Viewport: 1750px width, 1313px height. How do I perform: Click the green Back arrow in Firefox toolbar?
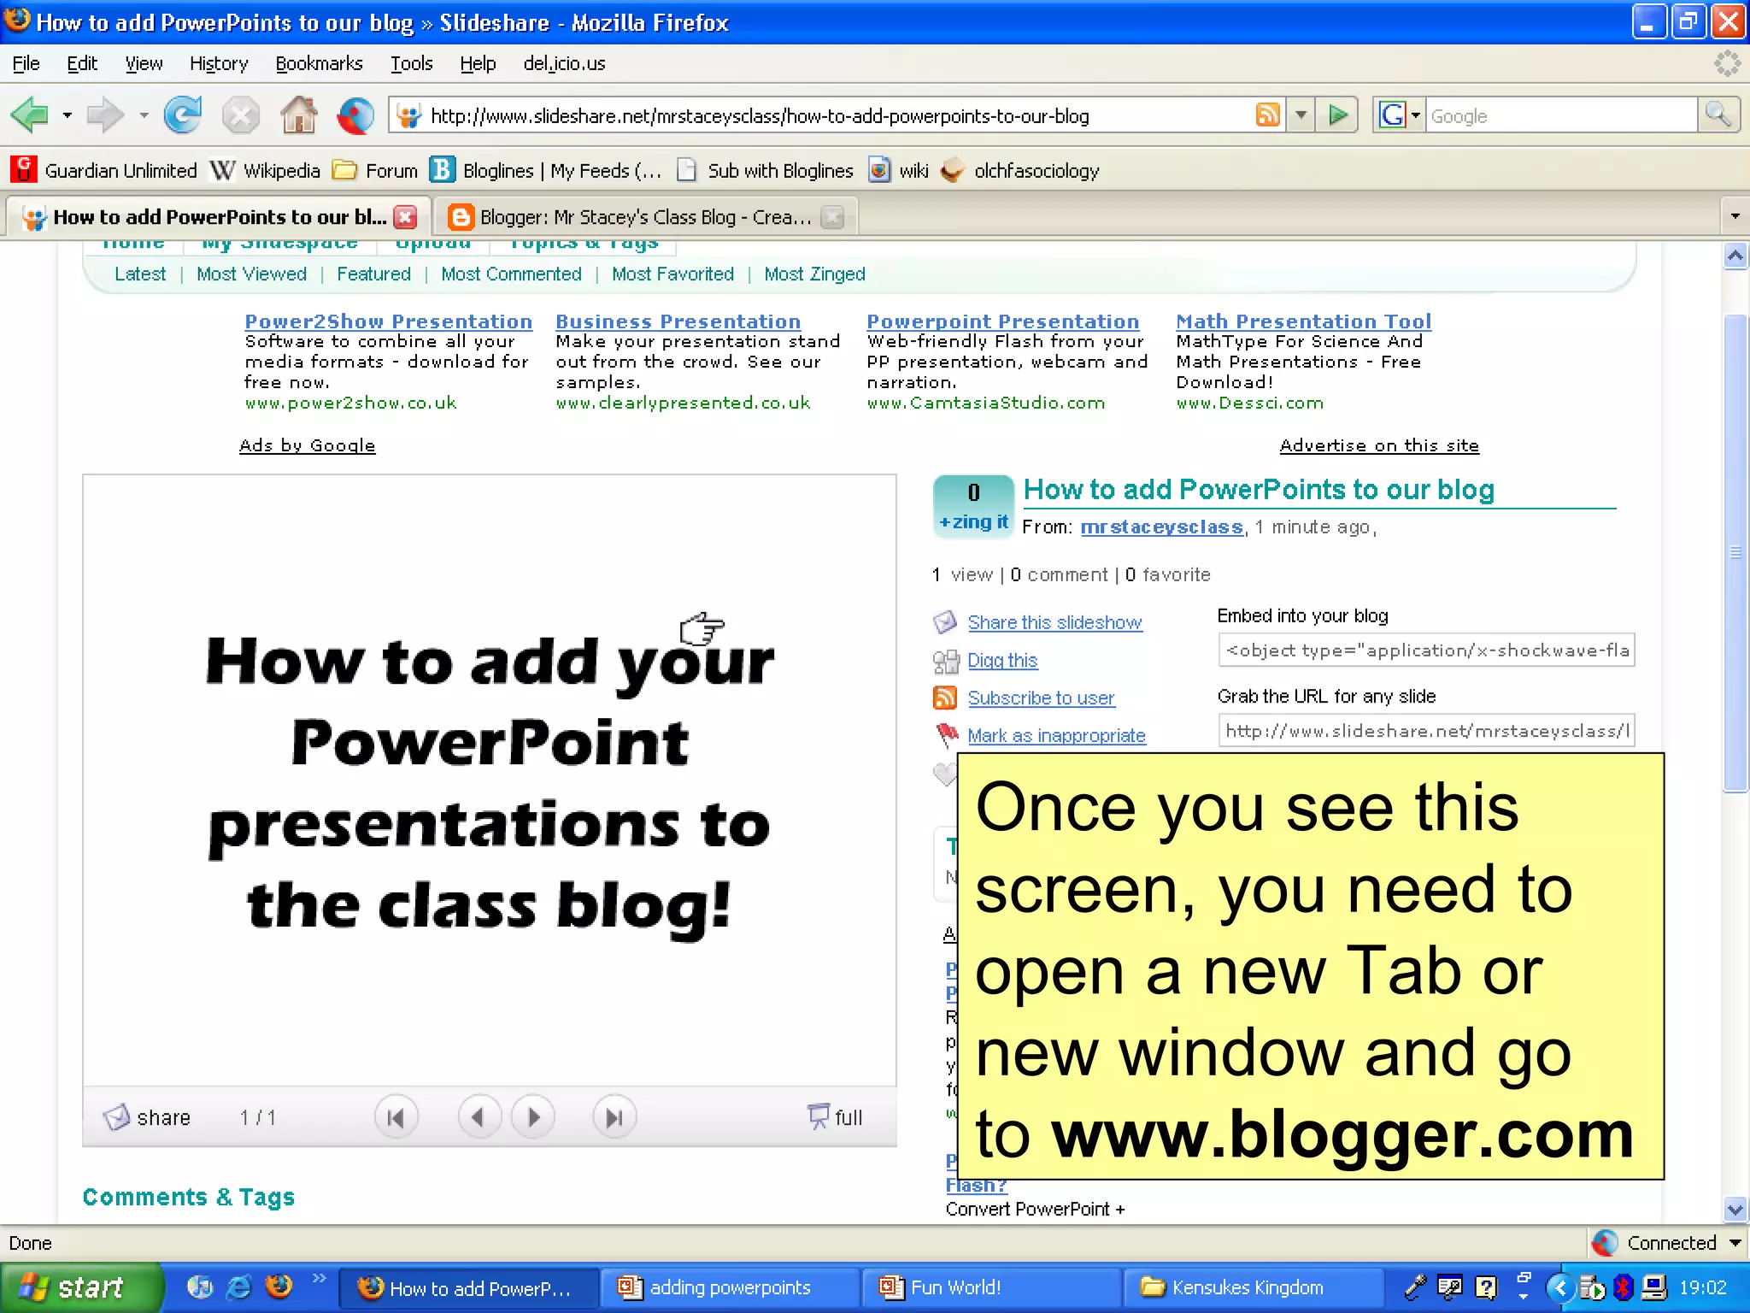(x=31, y=115)
